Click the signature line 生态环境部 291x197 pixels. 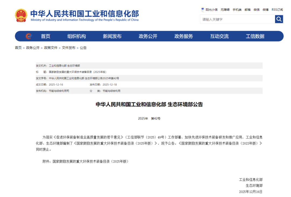point(254,185)
